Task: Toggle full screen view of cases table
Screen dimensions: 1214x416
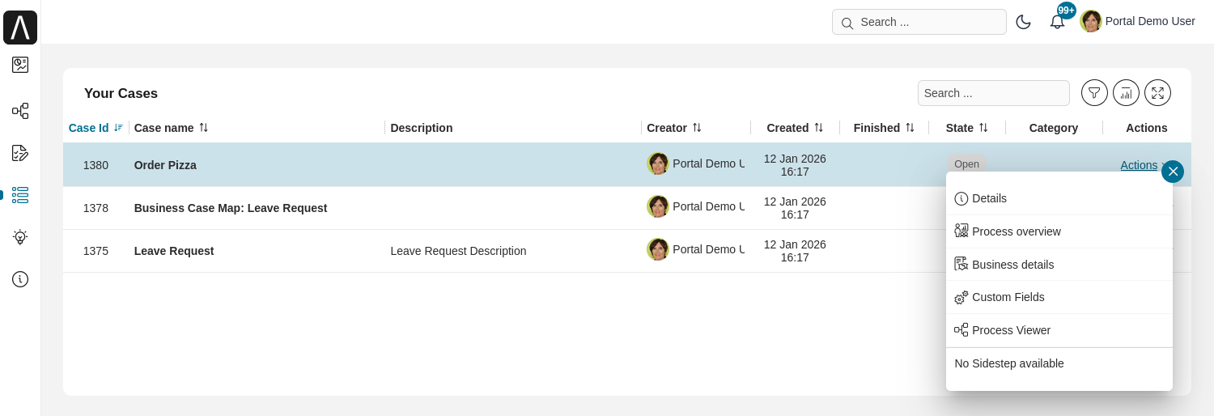Action: [1157, 93]
